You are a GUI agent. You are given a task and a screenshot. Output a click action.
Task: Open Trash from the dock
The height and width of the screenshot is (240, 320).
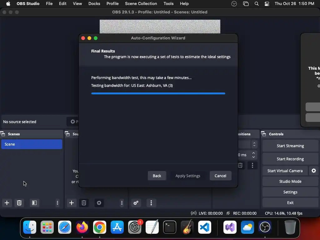[290, 227]
